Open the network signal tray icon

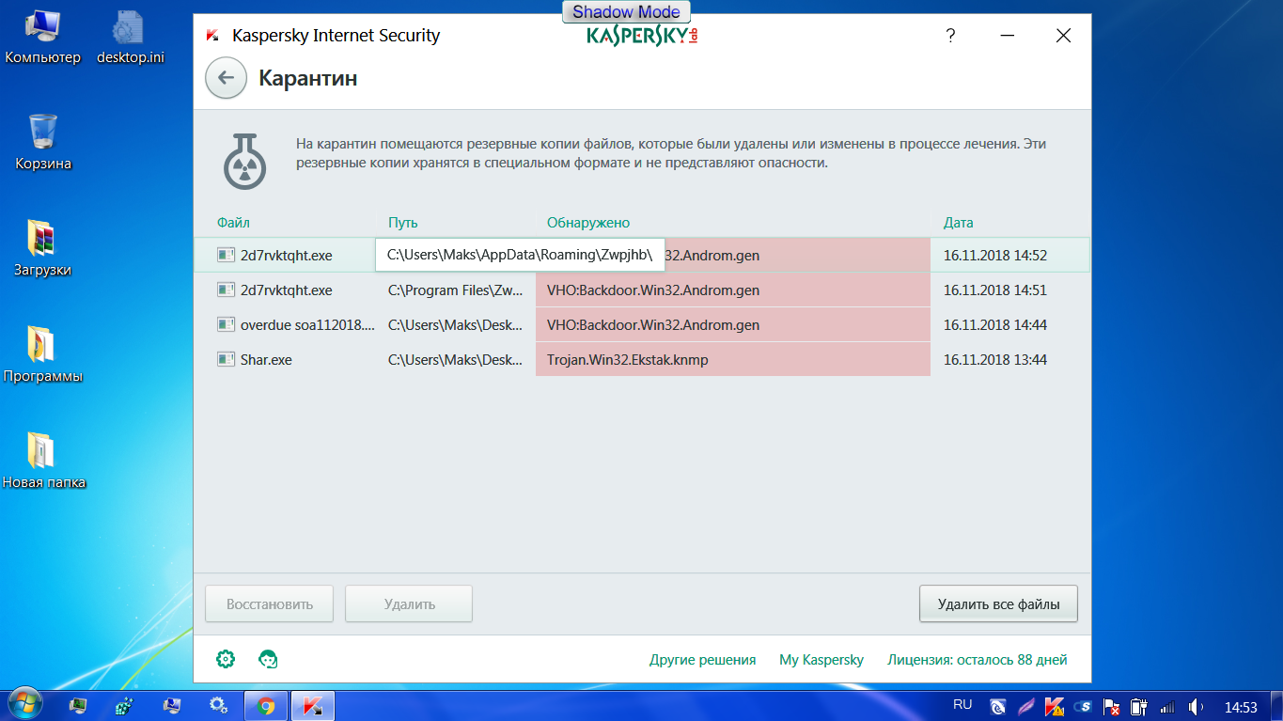click(1168, 706)
